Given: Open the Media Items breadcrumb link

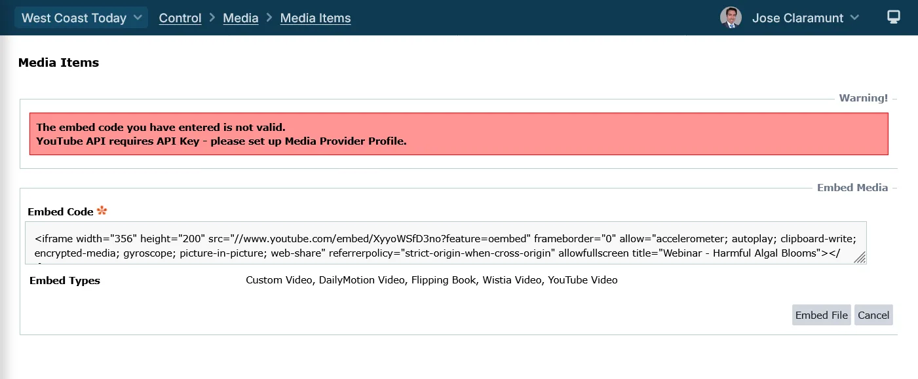Looking at the screenshot, I should click(315, 18).
